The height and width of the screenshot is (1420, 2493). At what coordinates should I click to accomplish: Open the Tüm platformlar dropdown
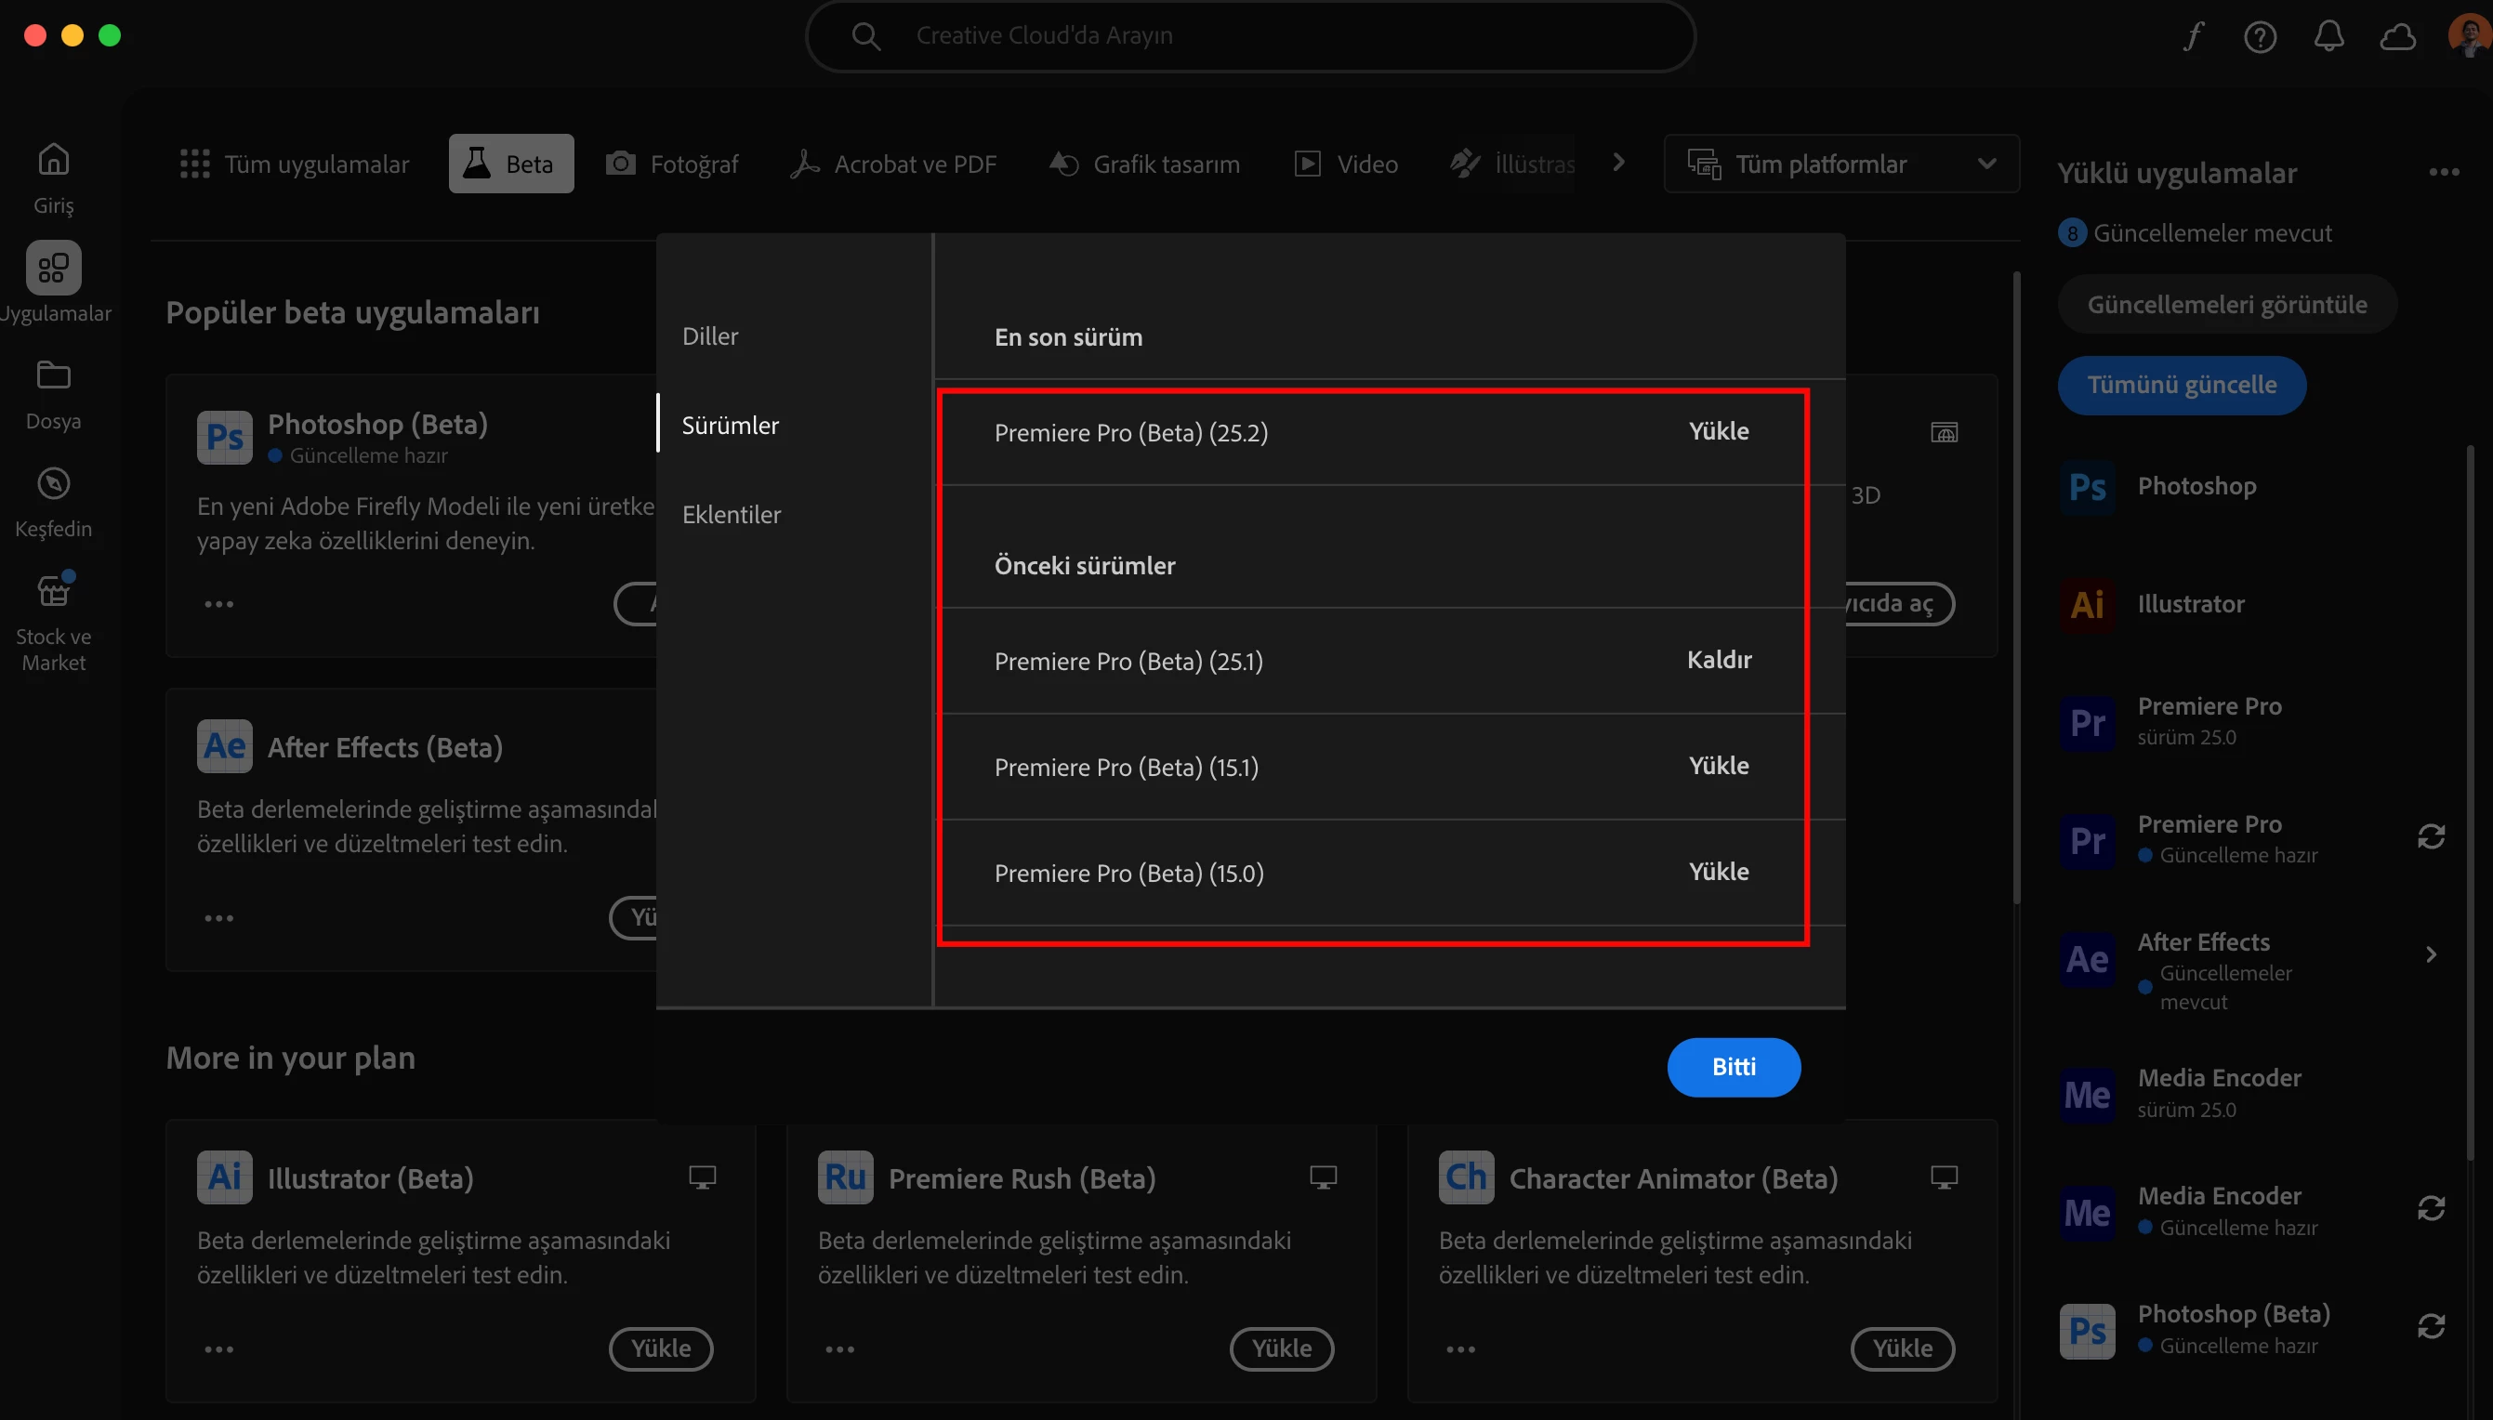(x=1840, y=164)
